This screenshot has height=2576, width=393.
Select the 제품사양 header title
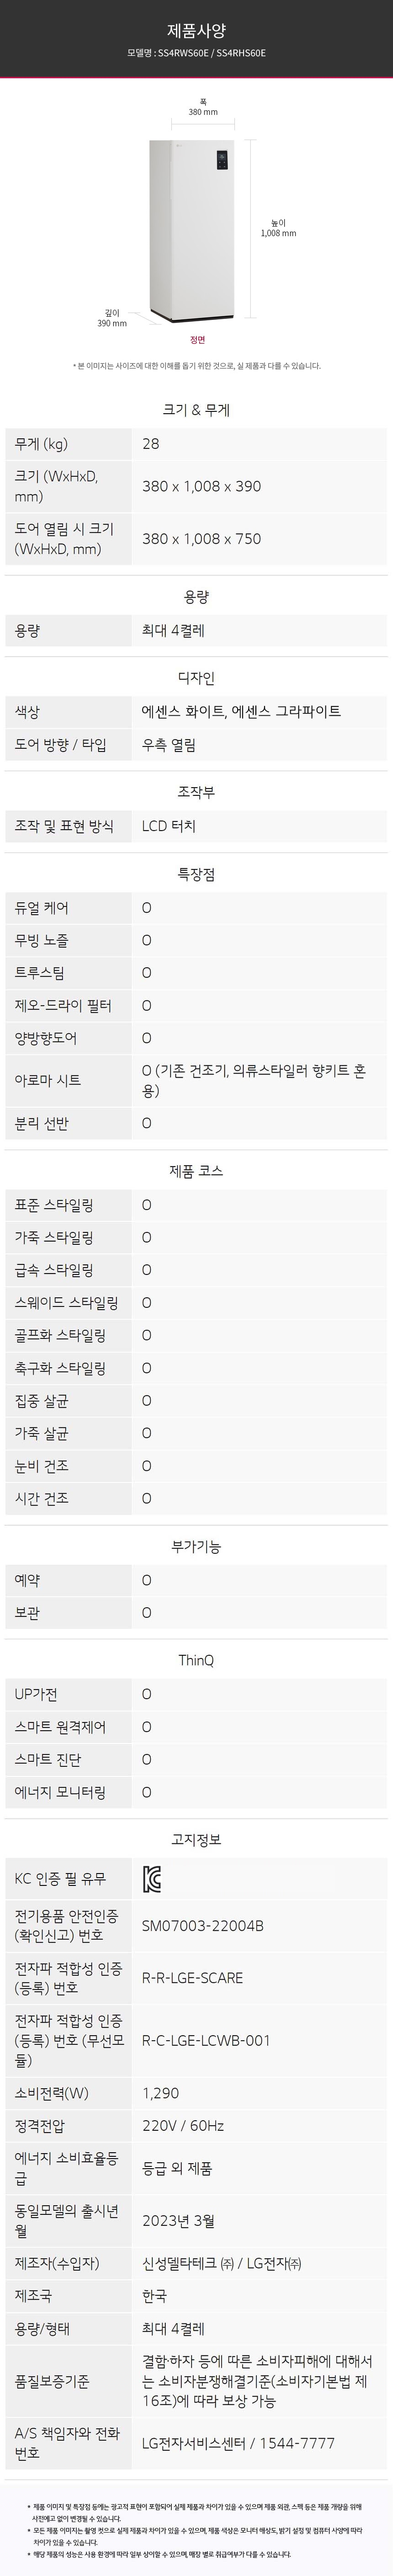[196, 31]
